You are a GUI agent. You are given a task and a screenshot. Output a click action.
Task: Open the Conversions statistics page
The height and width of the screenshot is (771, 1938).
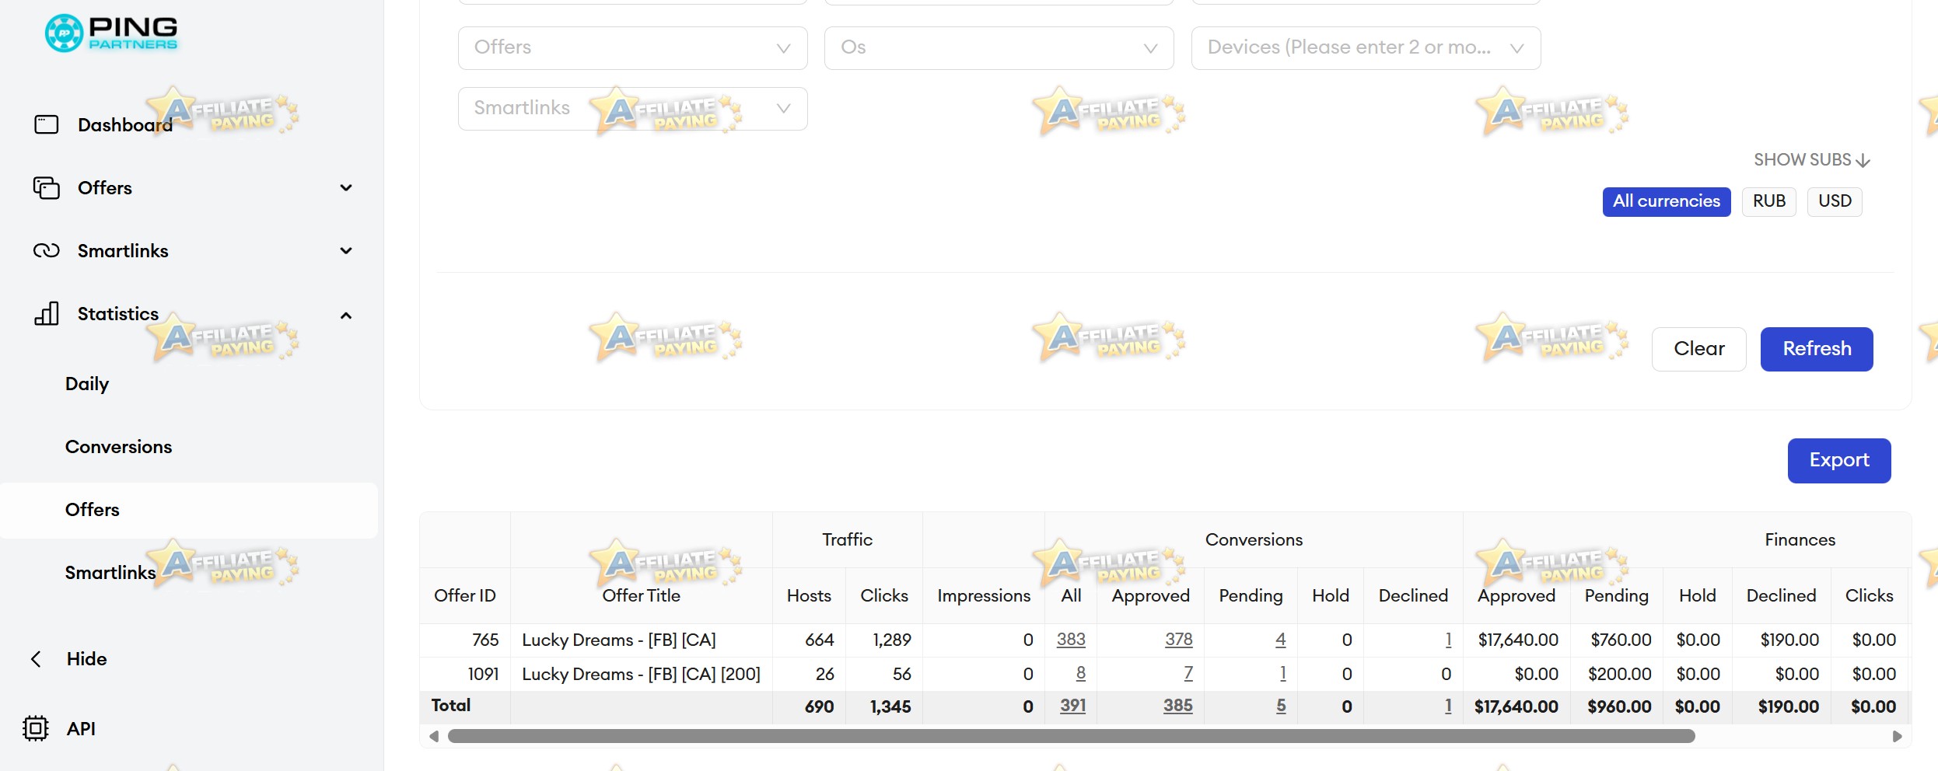118,447
